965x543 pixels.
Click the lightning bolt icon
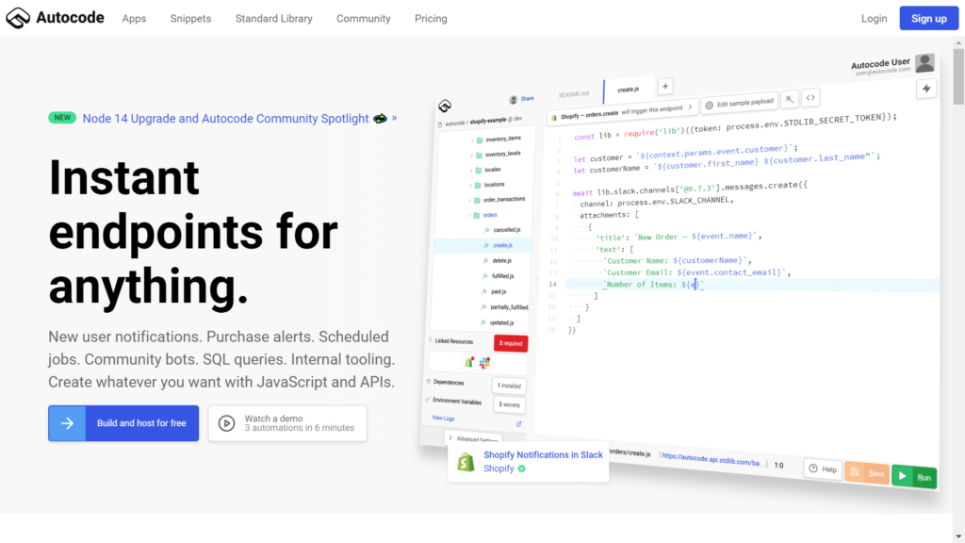point(926,89)
